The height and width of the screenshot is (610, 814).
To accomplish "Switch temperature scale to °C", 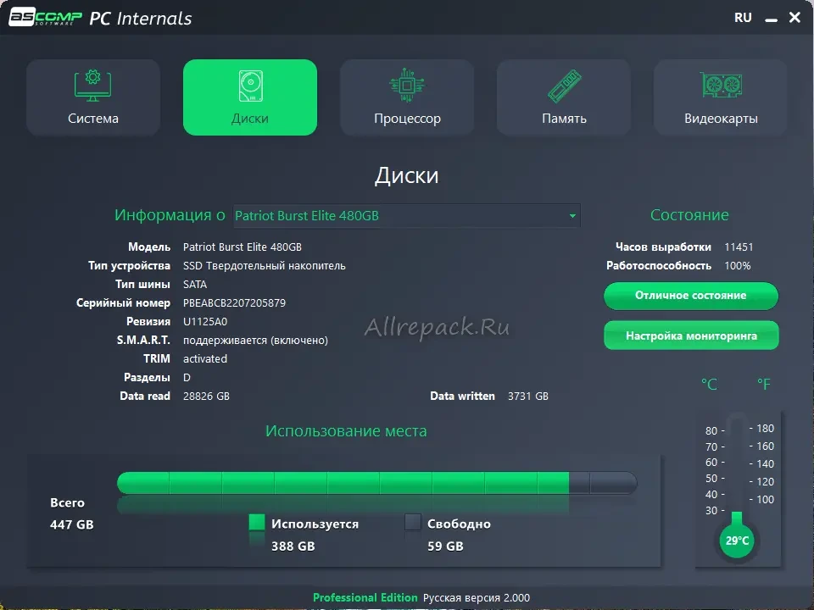I will [709, 385].
